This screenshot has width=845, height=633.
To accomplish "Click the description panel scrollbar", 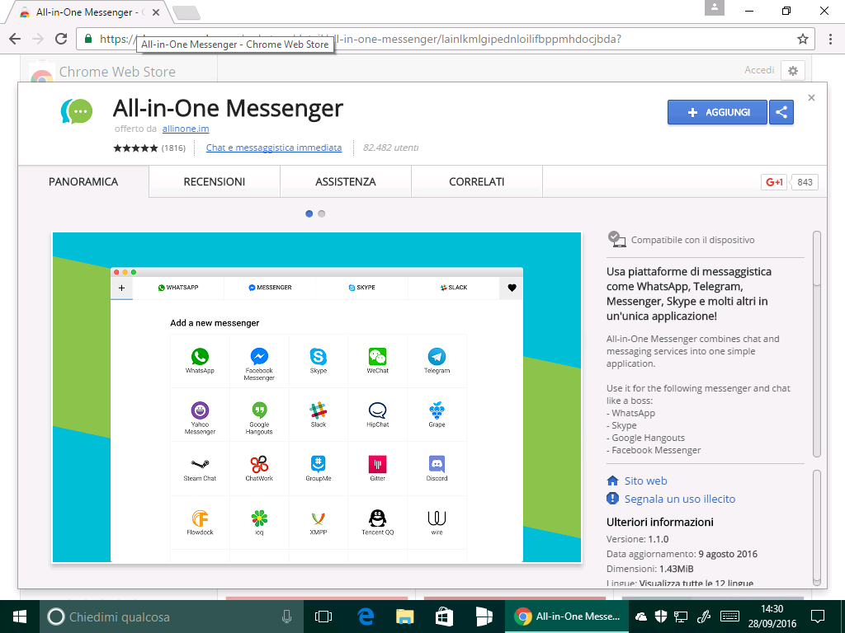I will [816, 344].
